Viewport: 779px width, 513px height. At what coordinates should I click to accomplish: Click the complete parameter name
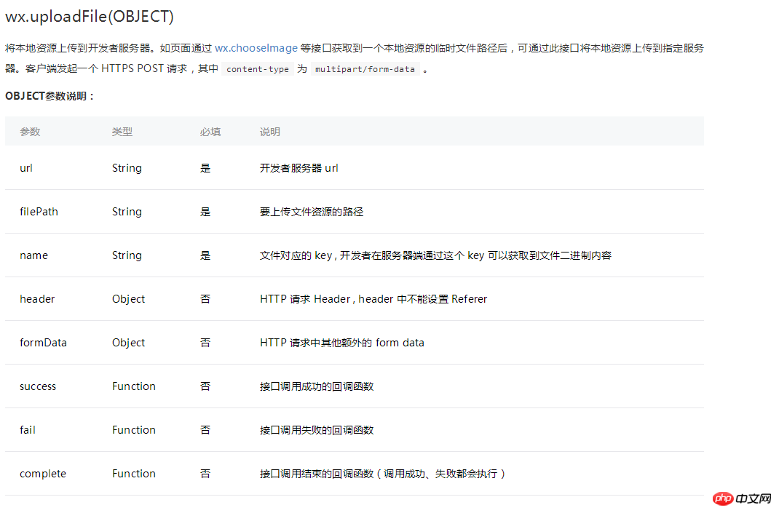tap(43, 474)
